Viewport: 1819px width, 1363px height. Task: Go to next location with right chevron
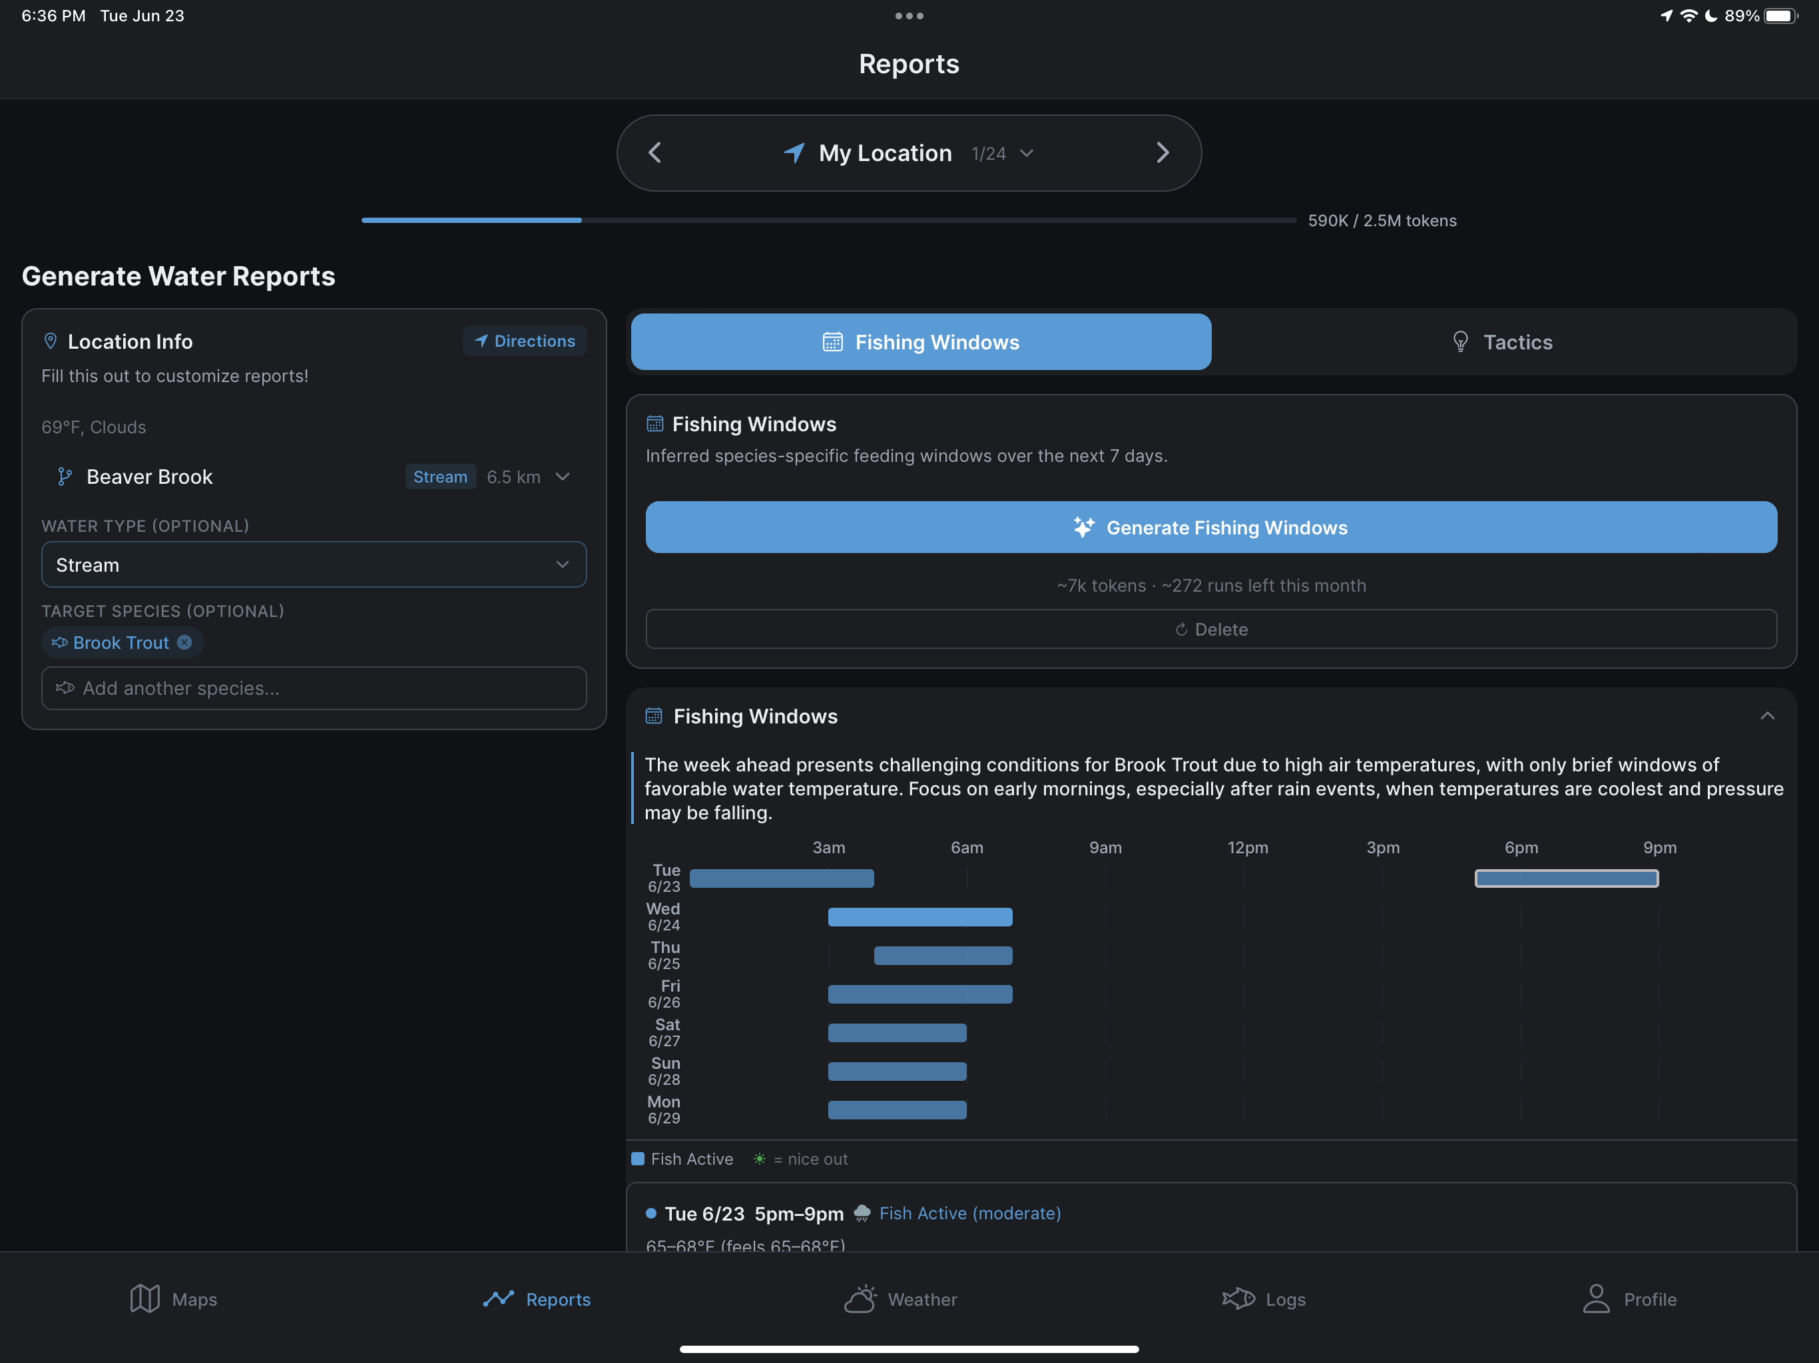[1162, 153]
